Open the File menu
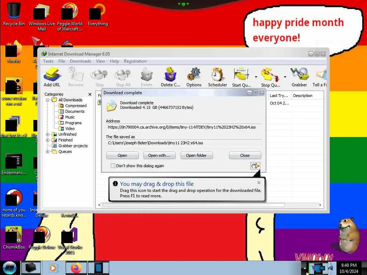367x275 pixels. (62, 61)
